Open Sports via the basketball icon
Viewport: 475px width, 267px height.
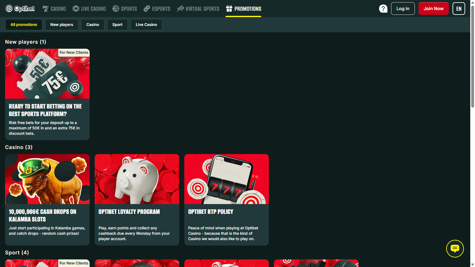click(x=115, y=9)
